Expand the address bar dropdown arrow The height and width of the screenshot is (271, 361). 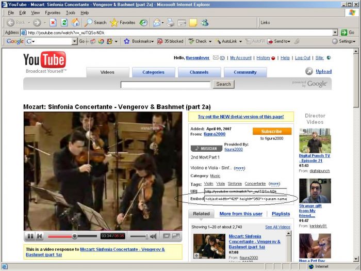335,33
